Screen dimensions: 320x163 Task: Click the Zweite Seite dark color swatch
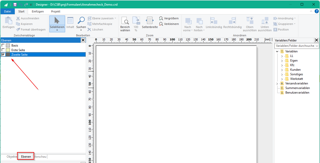tap(8, 55)
